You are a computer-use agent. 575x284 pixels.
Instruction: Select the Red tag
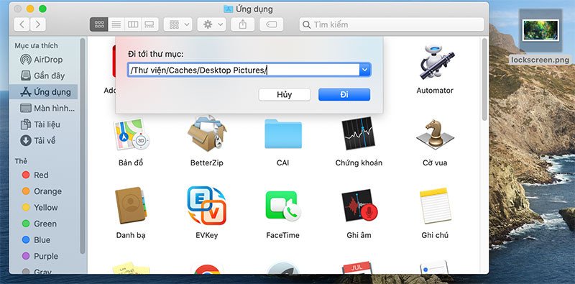click(x=35, y=175)
